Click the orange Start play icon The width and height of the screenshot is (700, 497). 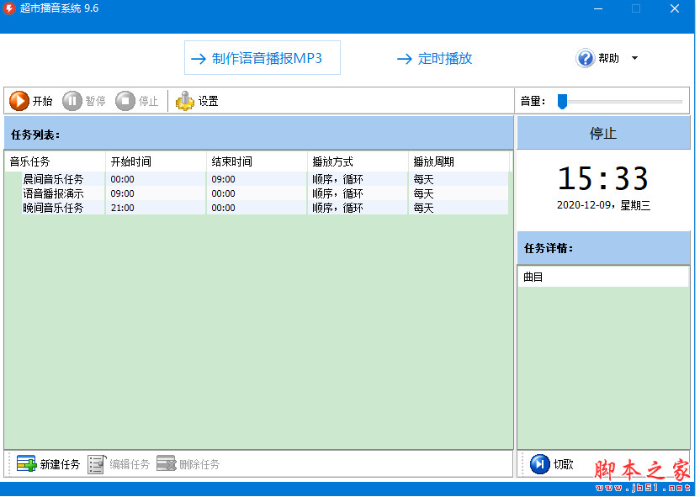[19, 101]
